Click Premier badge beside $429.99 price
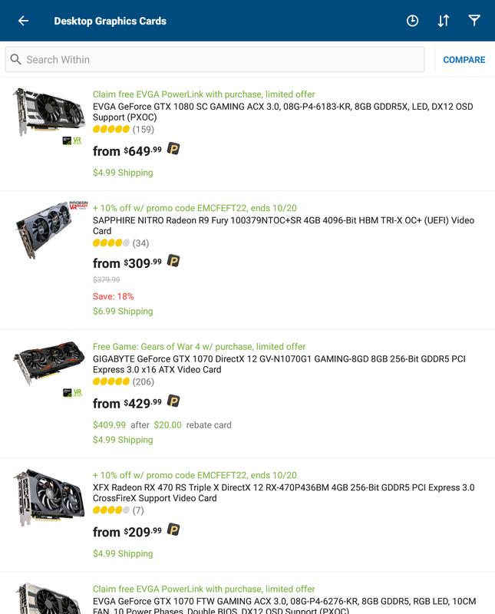The image size is (495, 614). (x=173, y=401)
